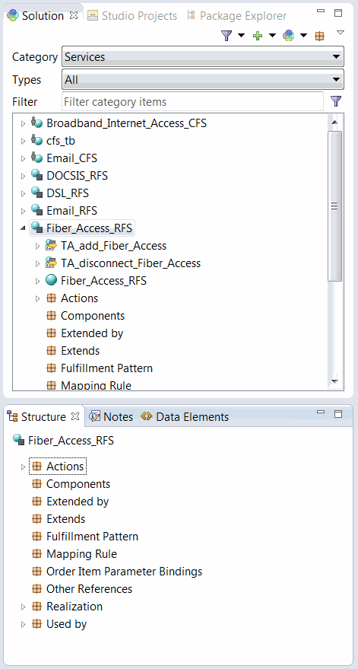Open the Types dropdown showing All
The width and height of the screenshot is (358, 669).
pos(203,79)
